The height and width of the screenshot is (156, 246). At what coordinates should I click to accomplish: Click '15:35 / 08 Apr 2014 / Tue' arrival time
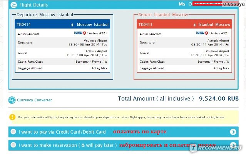[x=87, y=55]
